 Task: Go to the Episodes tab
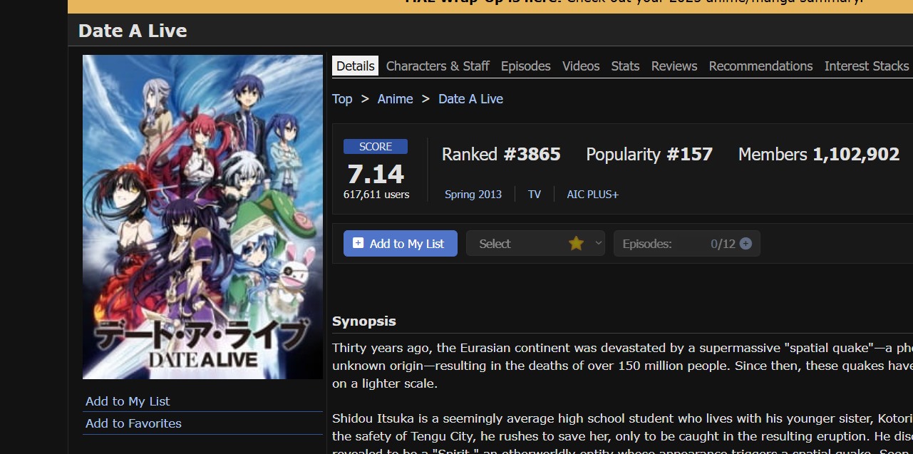(525, 66)
